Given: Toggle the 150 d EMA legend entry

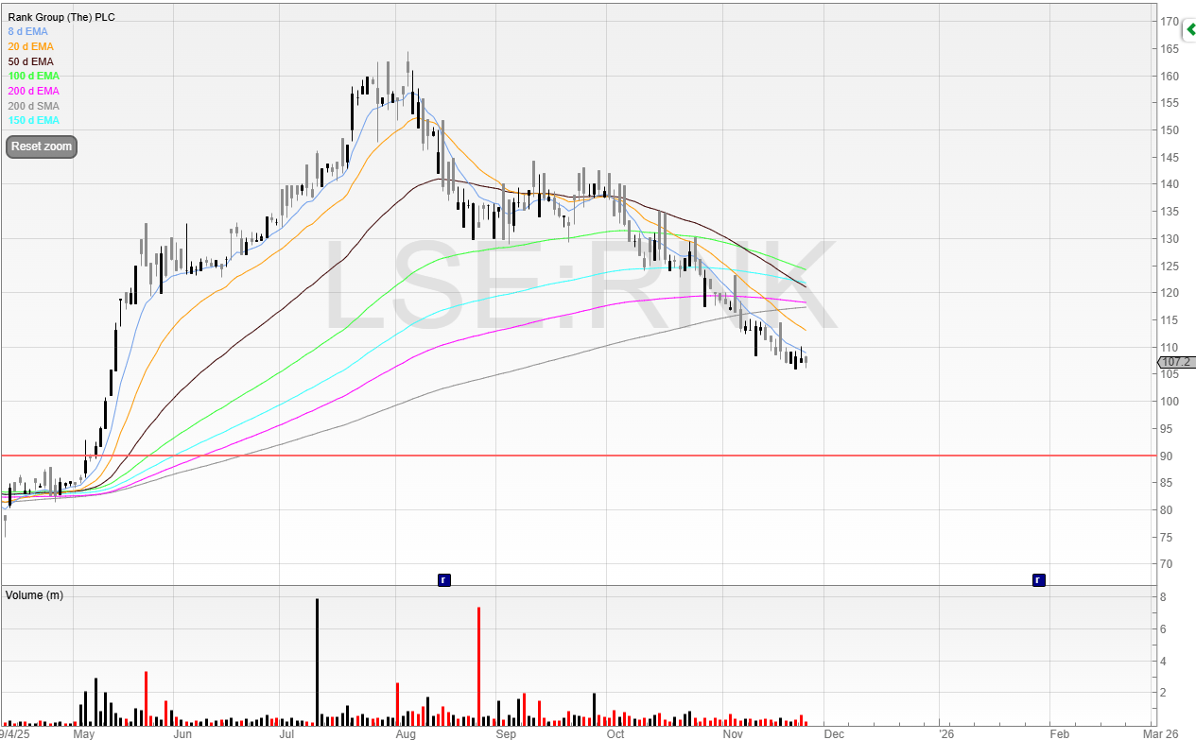Looking at the screenshot, I should pyautogui.click(x=33, y=121).
